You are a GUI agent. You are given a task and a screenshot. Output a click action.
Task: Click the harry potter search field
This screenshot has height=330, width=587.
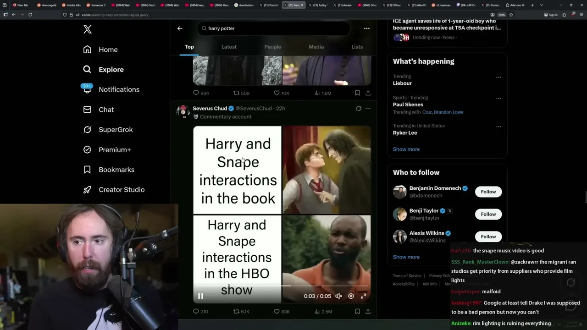(x=274, y=28)
